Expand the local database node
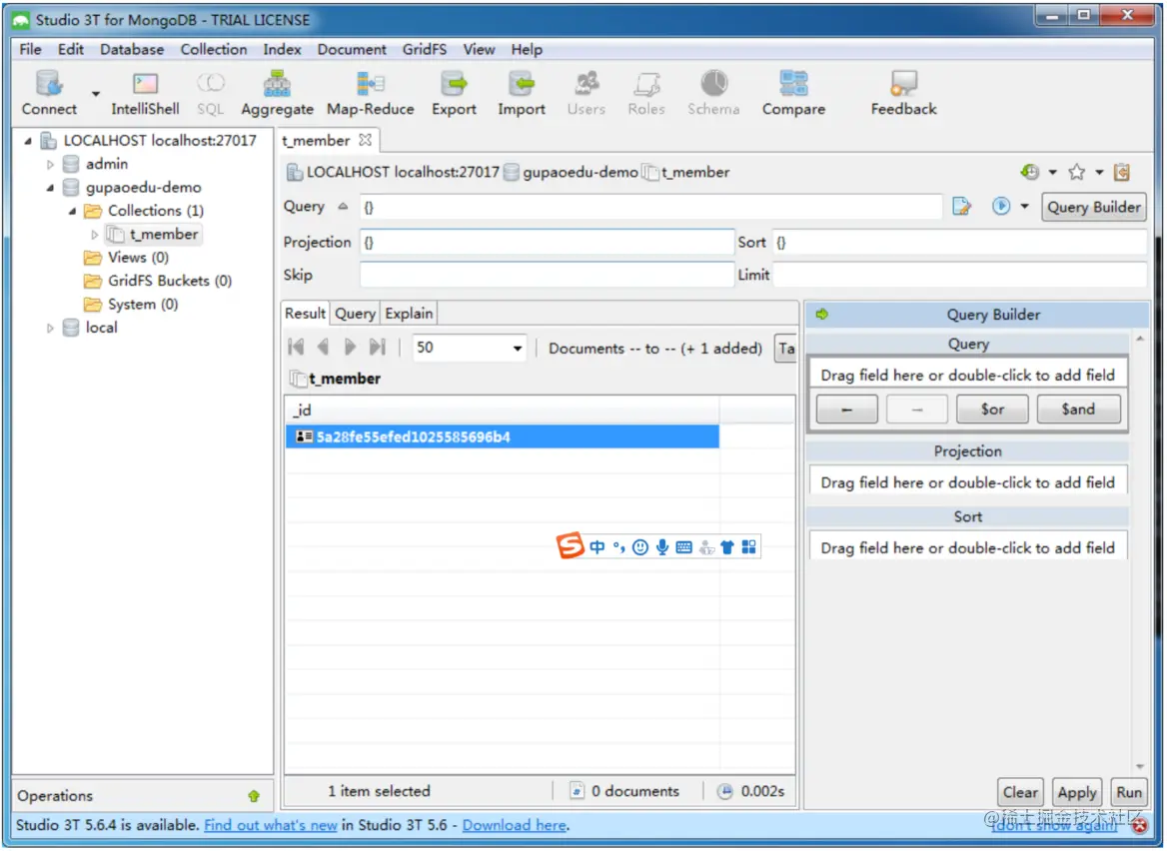 coord(50,328)
